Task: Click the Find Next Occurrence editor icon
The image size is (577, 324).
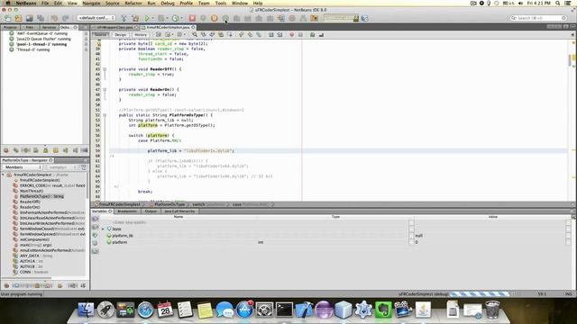Action: tap(213, 34)
